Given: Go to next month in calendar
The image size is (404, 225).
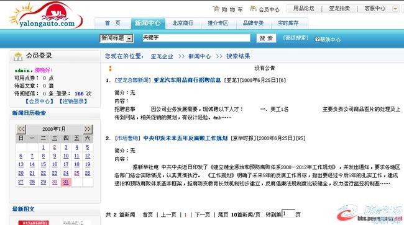Looking at the screenshot, I should (88, 129).
